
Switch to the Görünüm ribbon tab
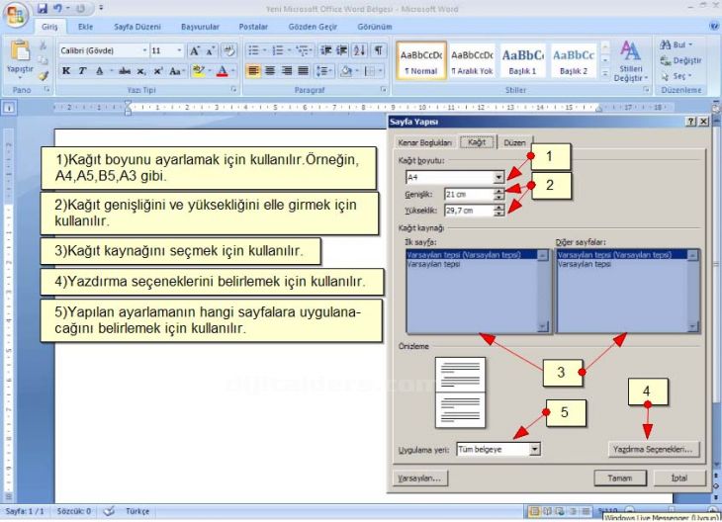point(375,27)
